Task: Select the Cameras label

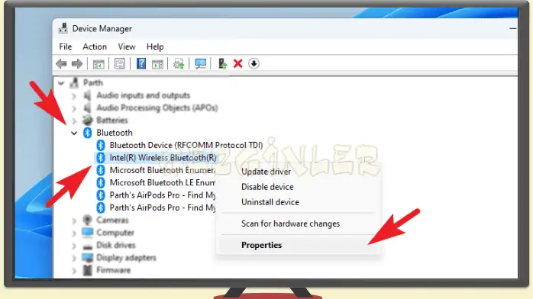Action: click(112, 220)
